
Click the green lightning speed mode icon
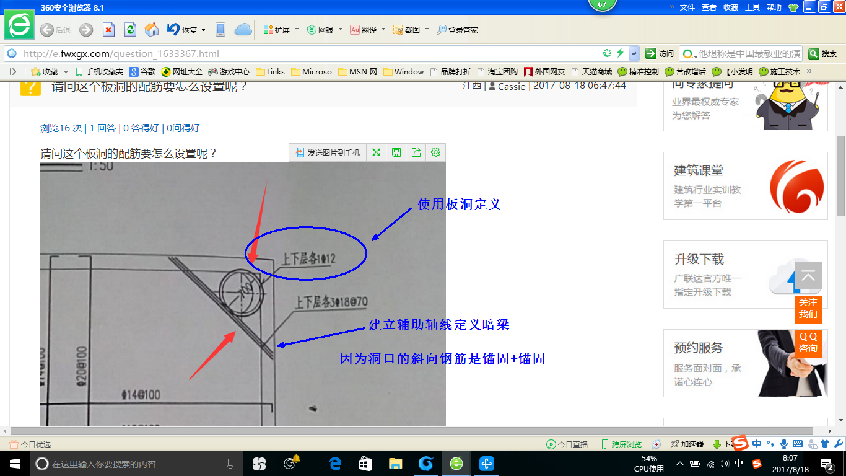[620, 53]
